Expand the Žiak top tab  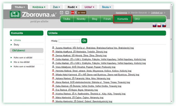[x=56, y=7]
